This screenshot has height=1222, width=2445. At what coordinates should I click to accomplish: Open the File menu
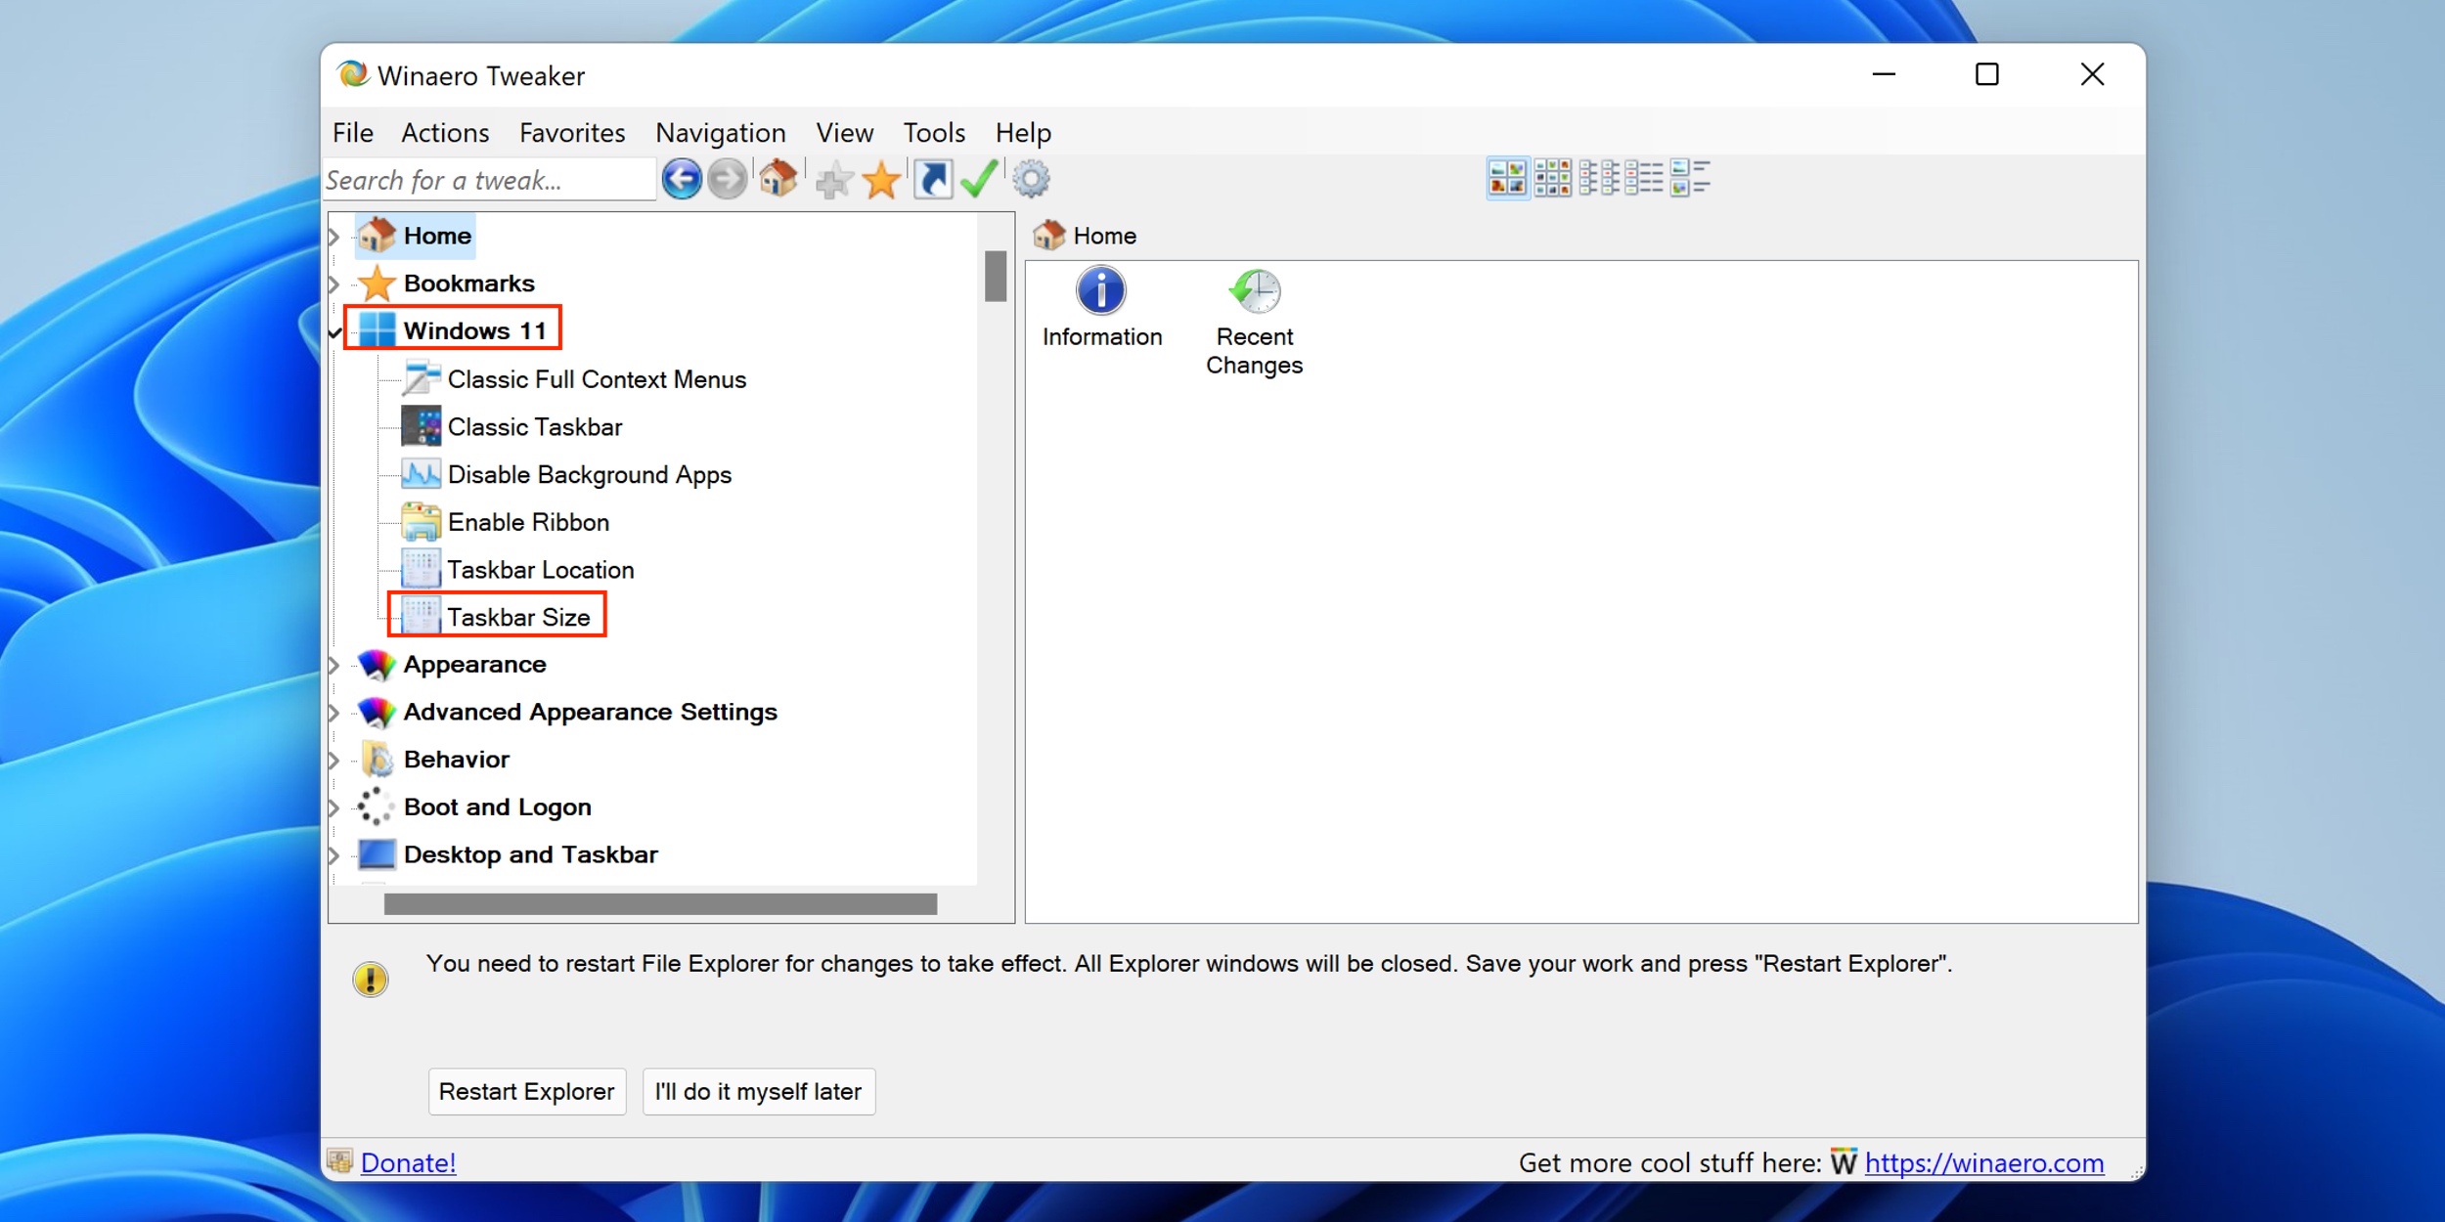[351, 133]
